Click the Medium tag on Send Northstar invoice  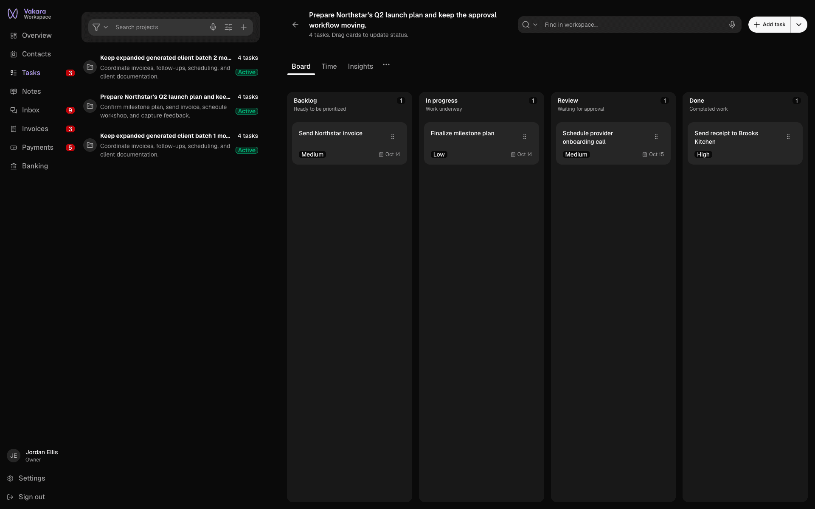pos(312,154)
